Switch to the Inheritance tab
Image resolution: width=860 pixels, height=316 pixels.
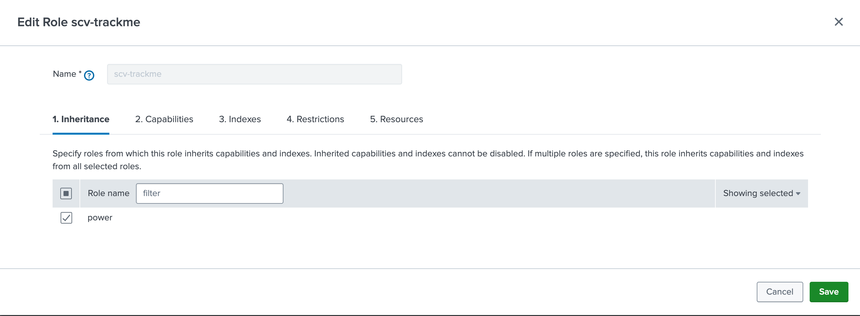pyautogui.click(x=81, y=119)
